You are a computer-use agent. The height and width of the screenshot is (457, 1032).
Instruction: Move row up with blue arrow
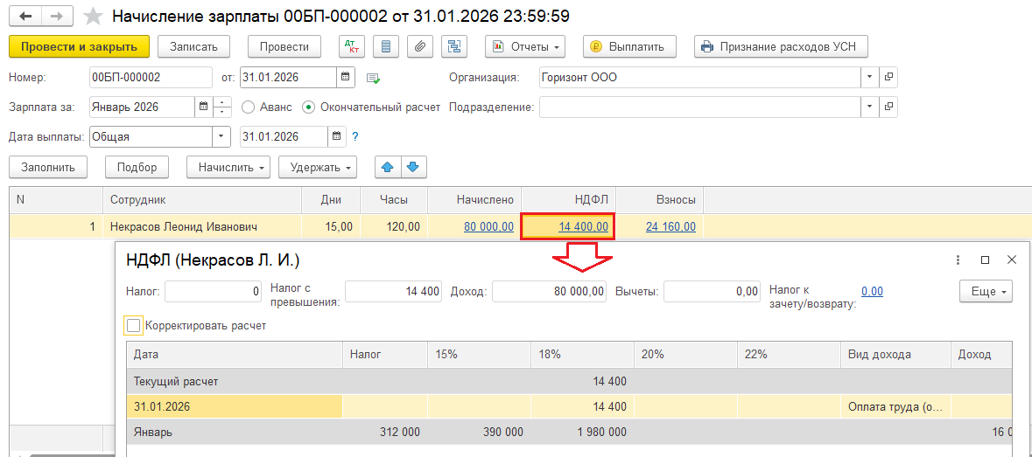(x=389, y=167)
